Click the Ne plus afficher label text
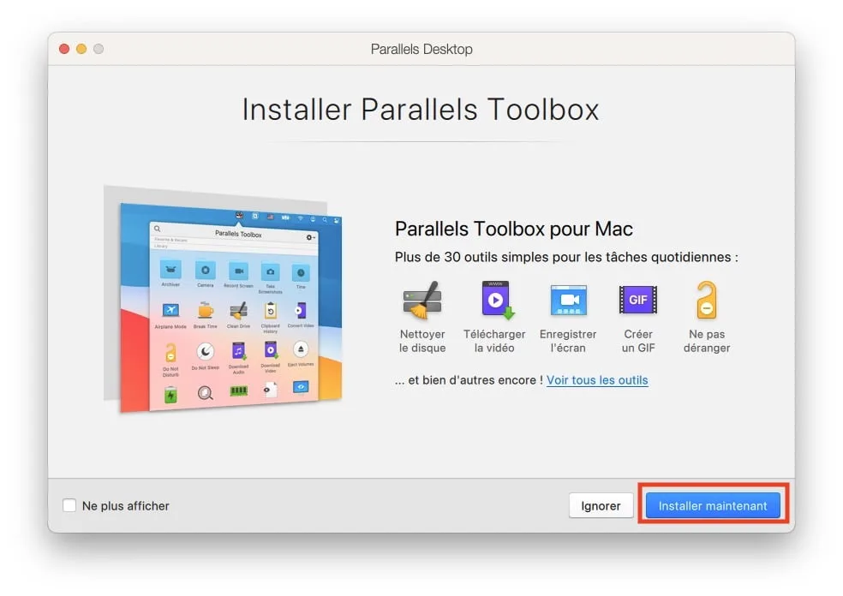The image size is (843, 596). click(126, 506)
